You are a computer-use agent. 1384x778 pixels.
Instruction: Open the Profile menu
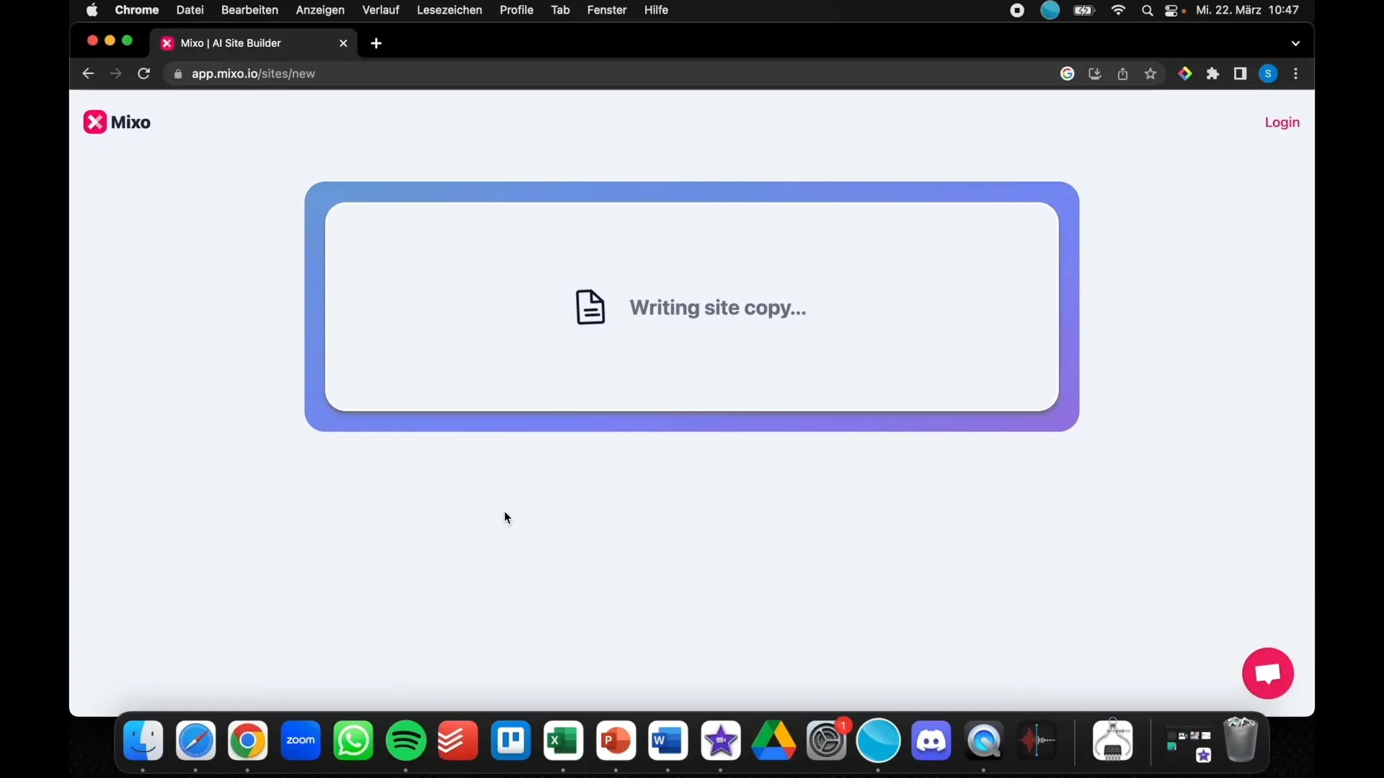[x=517, y=10]
